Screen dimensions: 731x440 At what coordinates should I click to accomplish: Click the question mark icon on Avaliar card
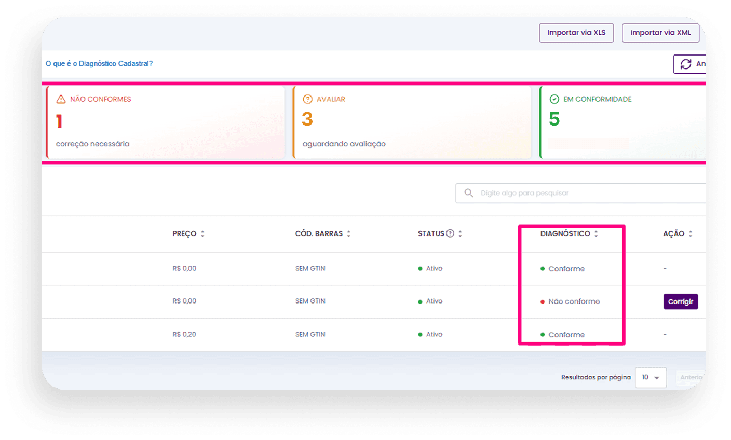(307, 99)
